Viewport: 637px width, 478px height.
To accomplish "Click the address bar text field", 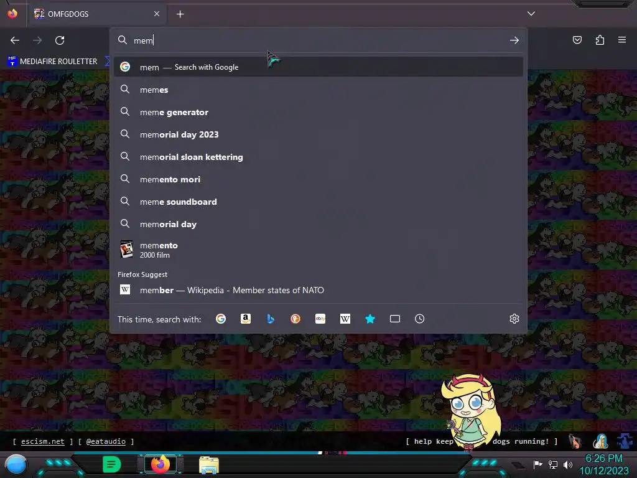I will click(x=318, y=40).
